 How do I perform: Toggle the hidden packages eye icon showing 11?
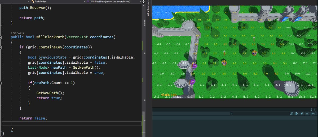313,114
